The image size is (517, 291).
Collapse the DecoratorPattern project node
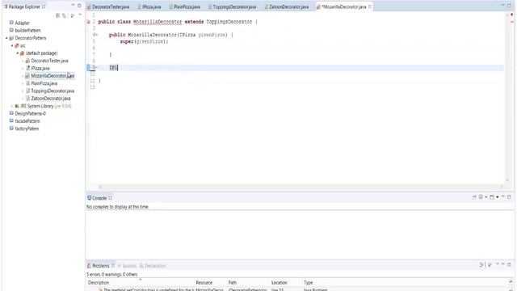point(6,38)
